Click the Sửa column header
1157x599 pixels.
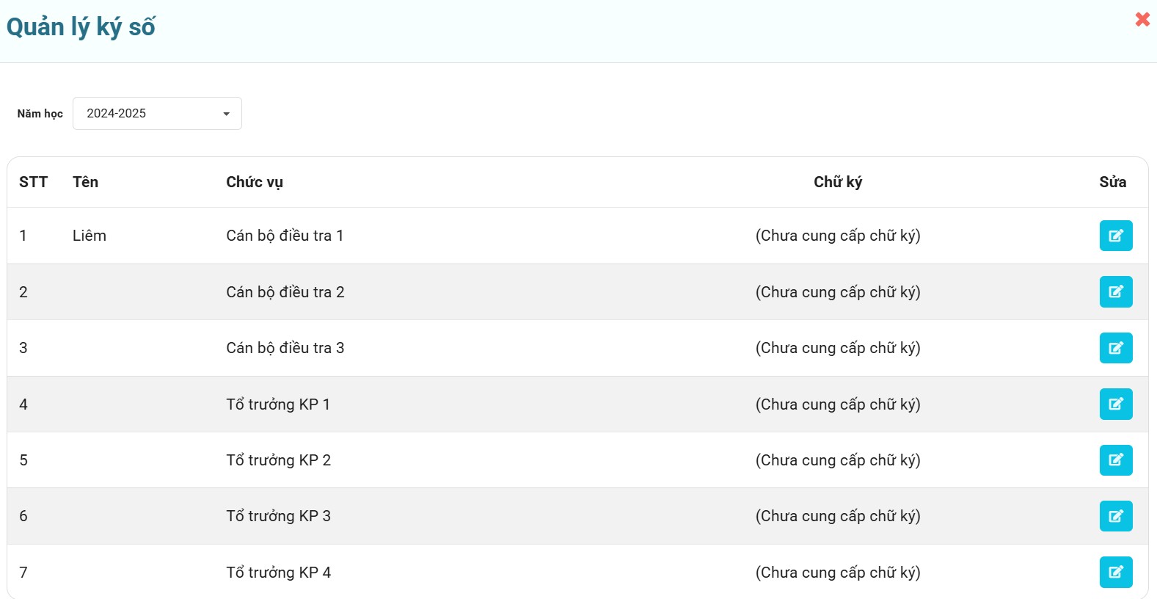1112,182
